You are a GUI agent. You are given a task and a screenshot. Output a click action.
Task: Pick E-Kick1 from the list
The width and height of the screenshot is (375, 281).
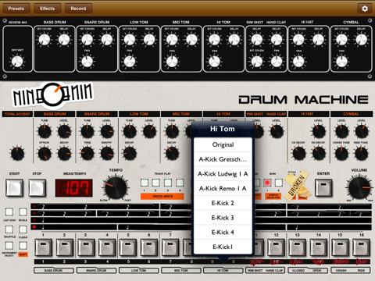pos(223,247)
